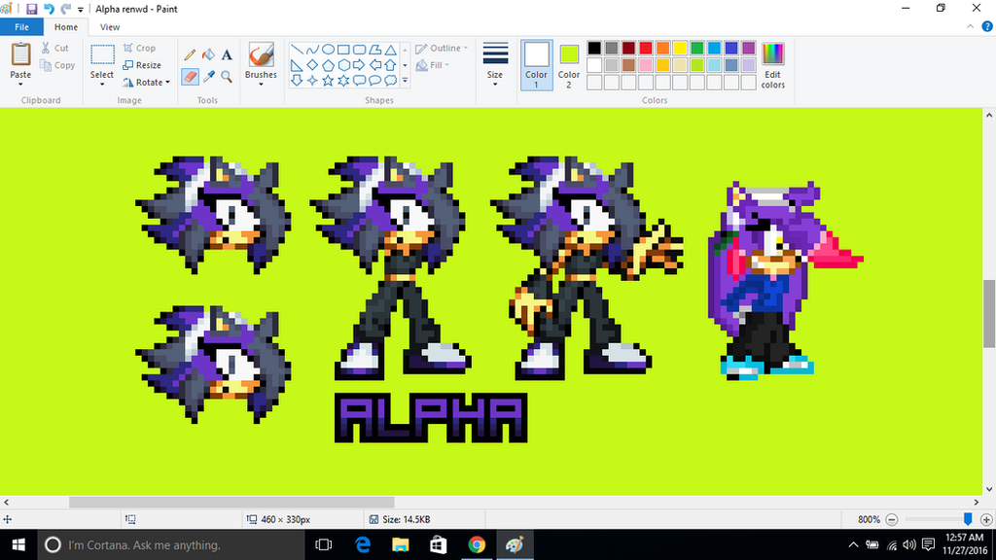Activate the Color 2 background box
The image size is (996, 560).
pyautogui.click(x=569, y=65)
